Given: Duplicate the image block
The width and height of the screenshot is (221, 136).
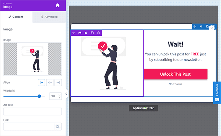Looking at the screenshot, I should coord(92,33).
